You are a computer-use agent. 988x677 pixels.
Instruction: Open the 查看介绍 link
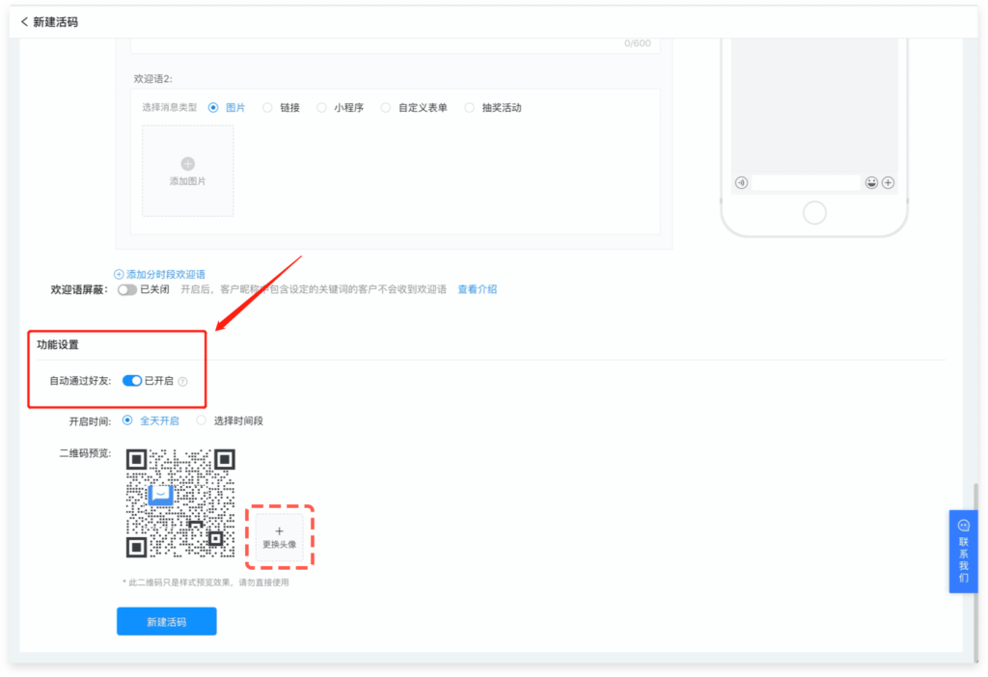coord(477,289)
